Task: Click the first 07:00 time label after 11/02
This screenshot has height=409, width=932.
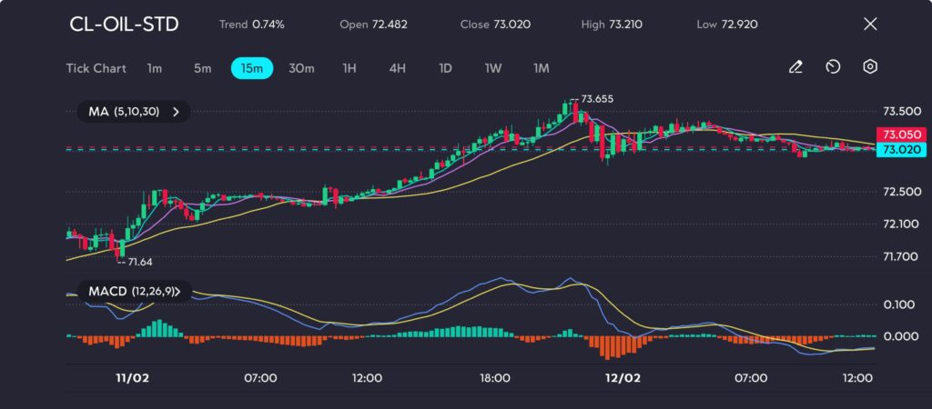Action: [260, 377]
